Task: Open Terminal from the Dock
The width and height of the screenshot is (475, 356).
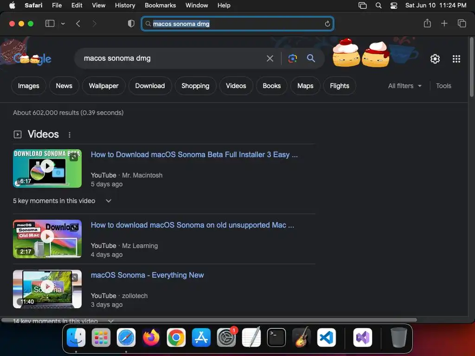Action: pos(276,337)
